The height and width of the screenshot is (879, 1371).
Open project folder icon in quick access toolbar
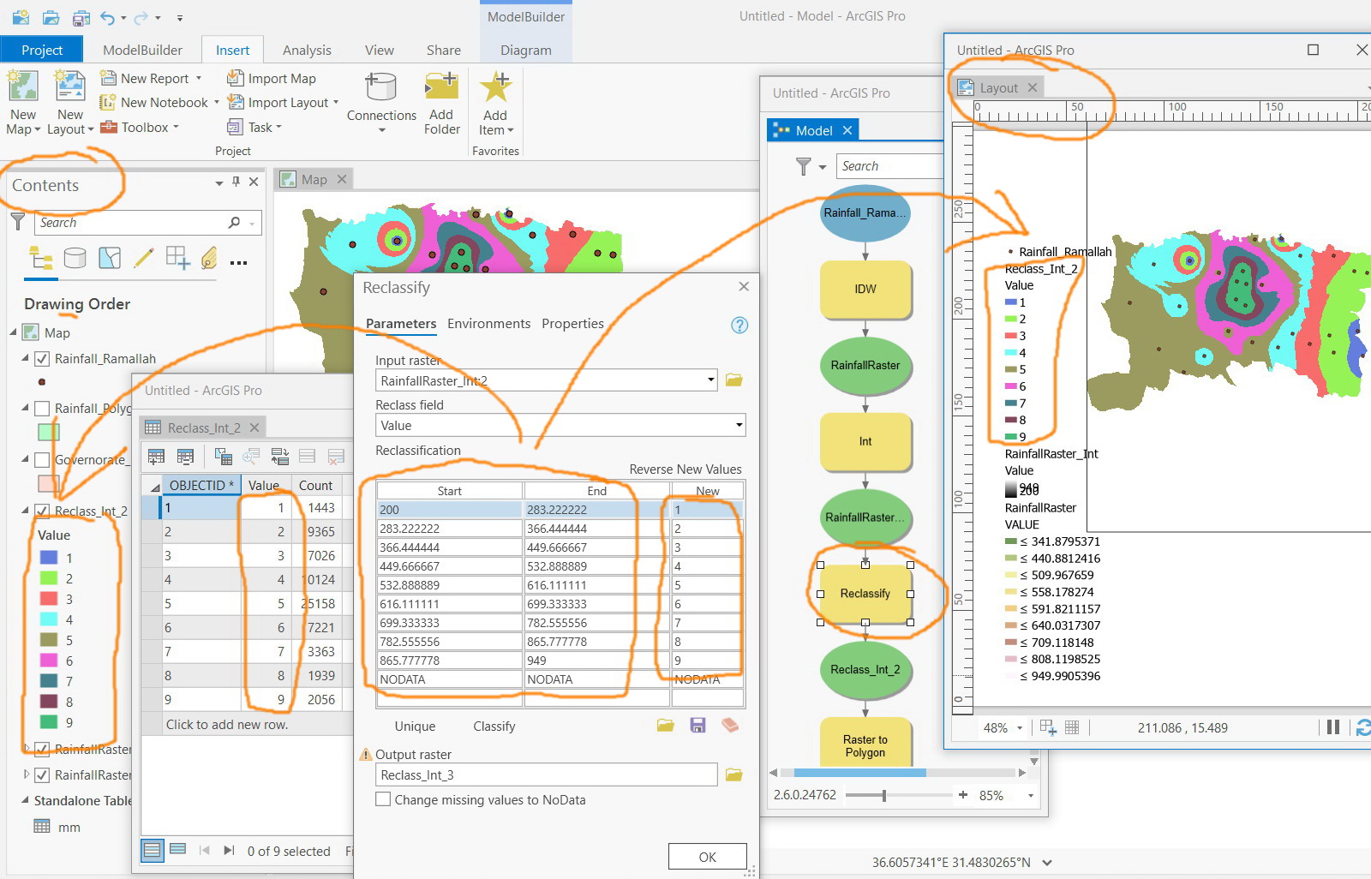click(51, 17)
